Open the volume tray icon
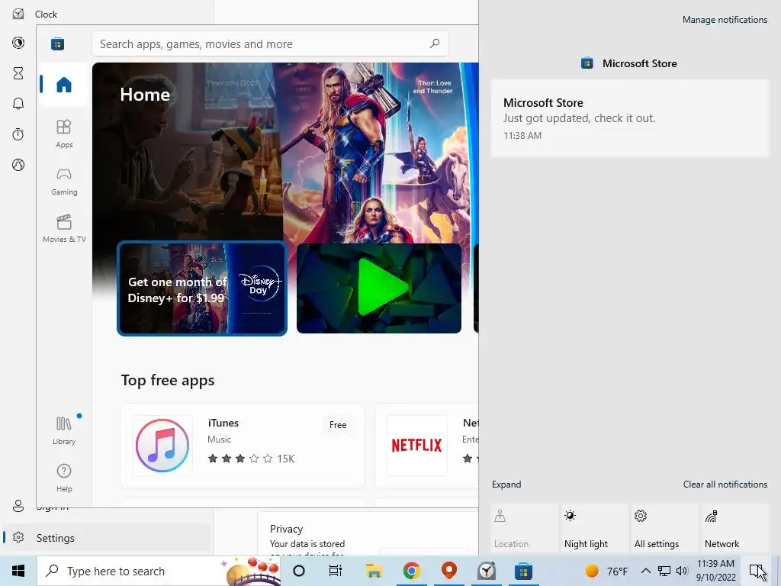Screen dimensions: 781x586 (x=682, y=571)
